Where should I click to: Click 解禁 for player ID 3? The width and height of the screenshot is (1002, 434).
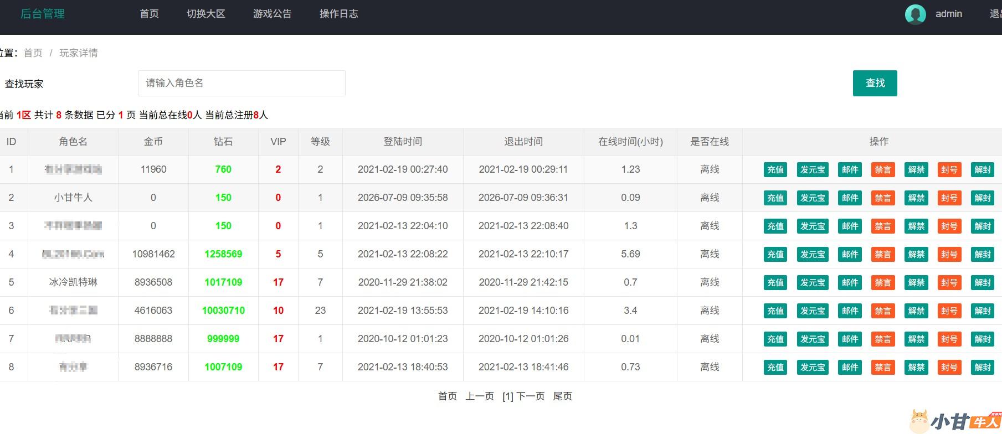[916, 226]
